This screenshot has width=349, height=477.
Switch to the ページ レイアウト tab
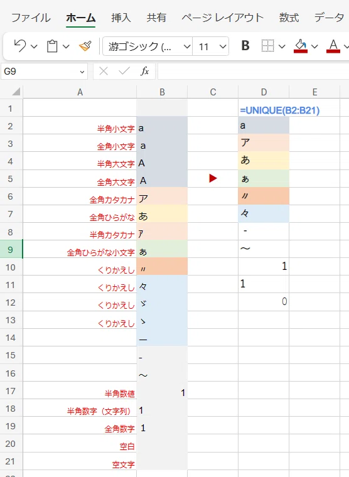(223, 18)
